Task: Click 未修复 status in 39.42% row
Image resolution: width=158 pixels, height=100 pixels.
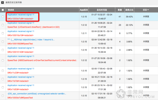Action: pyautogui.click(x=146, y=17)
